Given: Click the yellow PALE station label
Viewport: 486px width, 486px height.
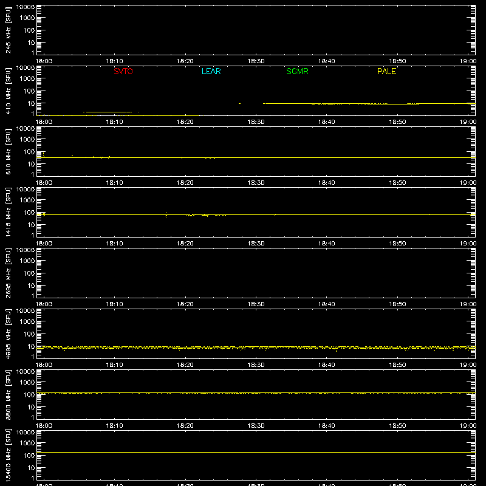Looking at the screenshot, I should click(x=386, y=71).
